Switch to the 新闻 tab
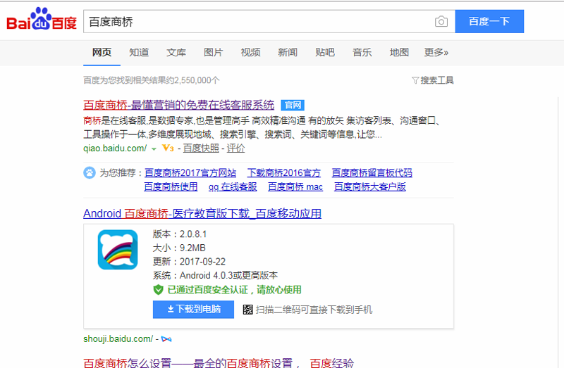The height and width of the screenshot is (368, 564). coord(287,52)
